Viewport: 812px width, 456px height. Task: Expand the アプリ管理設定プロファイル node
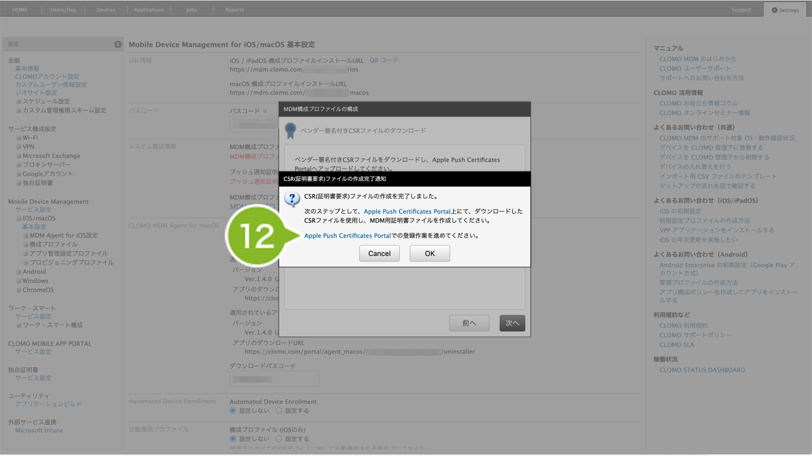coord(26,254)
